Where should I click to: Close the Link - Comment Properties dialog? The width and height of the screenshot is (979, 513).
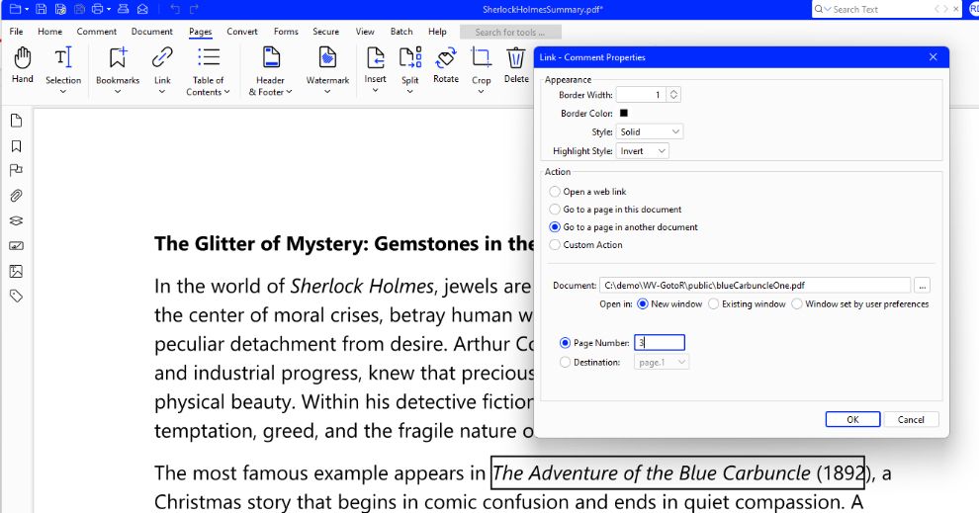coord(933,56)
